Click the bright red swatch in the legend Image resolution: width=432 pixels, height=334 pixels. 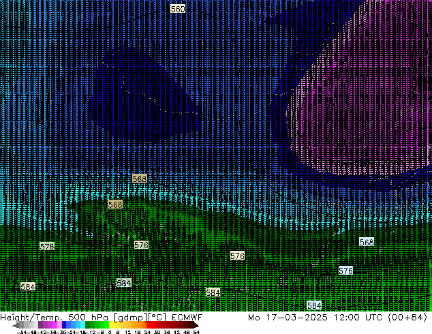[149, 325]
